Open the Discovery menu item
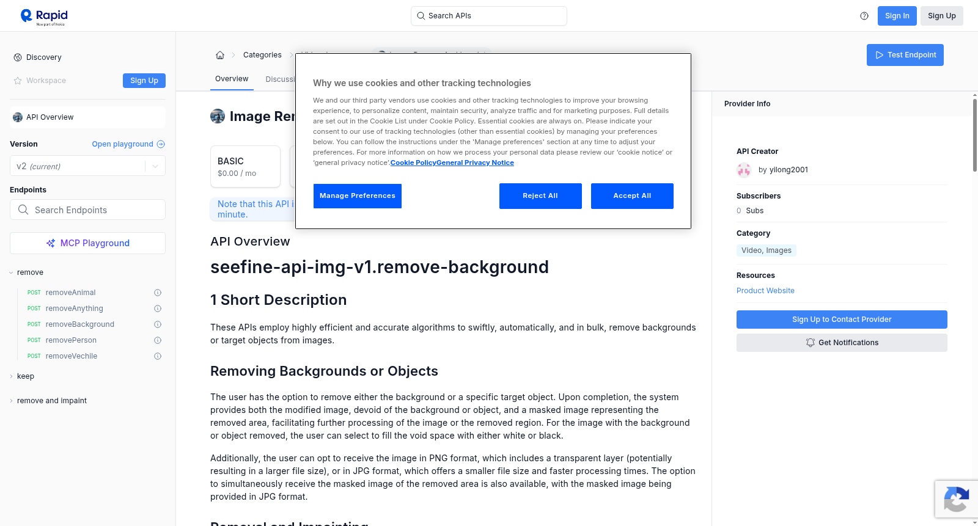This screenshot has width=978, height=526. [x=44, y=57]
